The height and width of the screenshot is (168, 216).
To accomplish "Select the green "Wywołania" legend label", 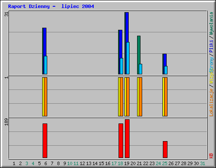I will pyautogui.click(x=211, y=24).
